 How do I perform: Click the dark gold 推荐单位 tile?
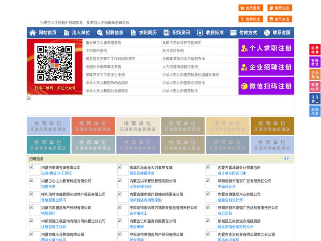[x=272, y=126]
